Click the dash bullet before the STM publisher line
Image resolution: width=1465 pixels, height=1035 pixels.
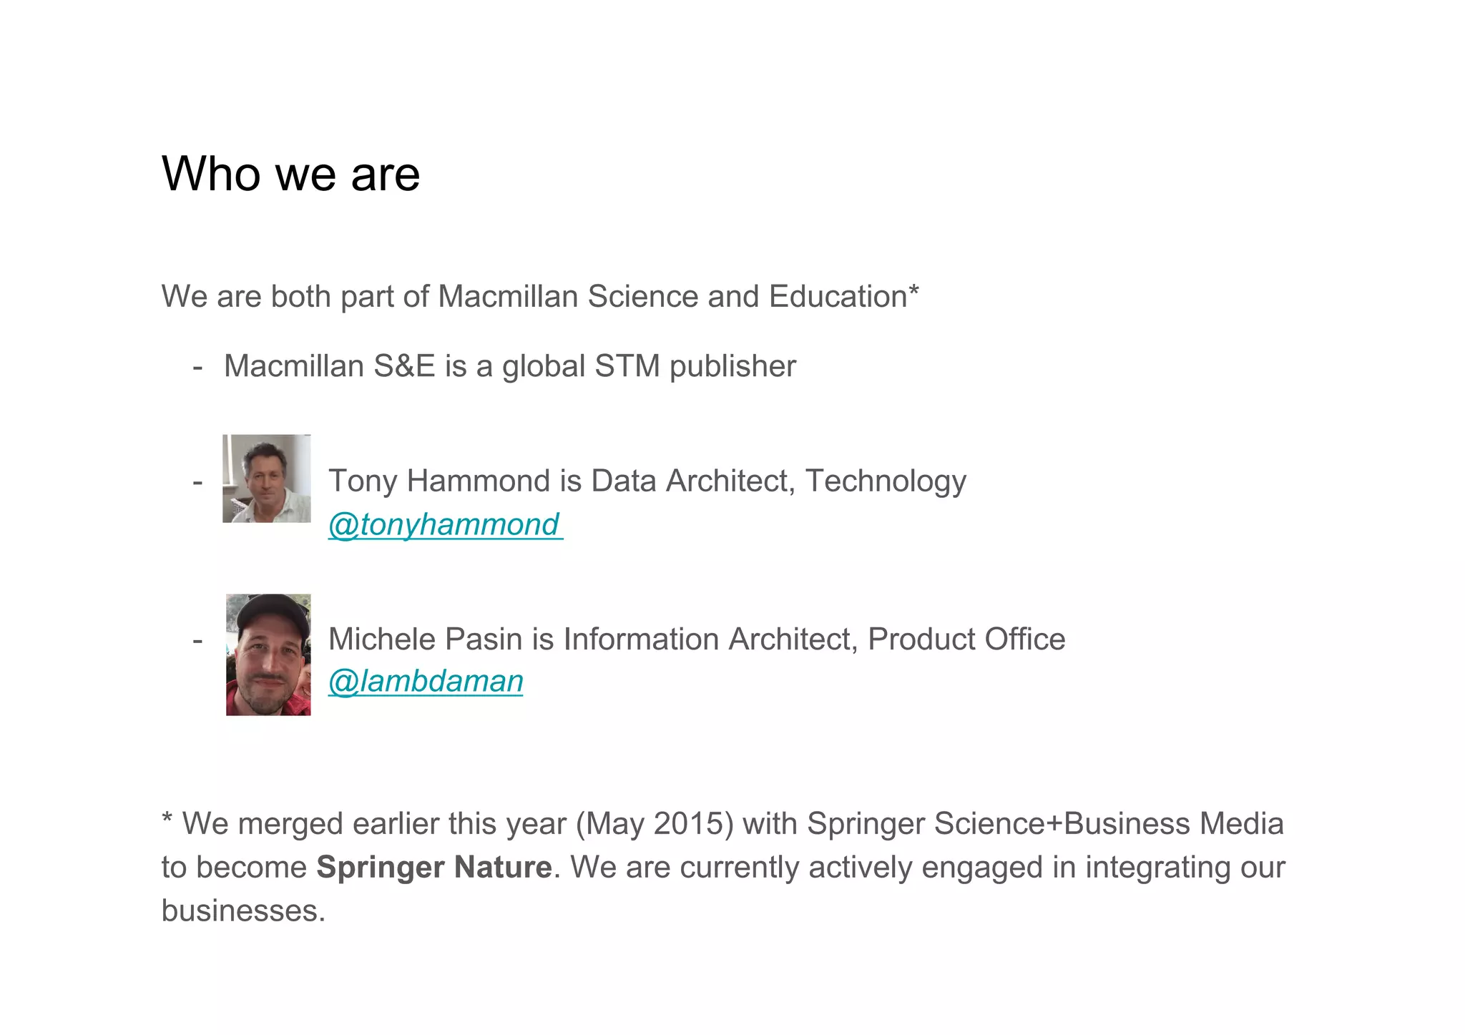click(x=197, y=367)
